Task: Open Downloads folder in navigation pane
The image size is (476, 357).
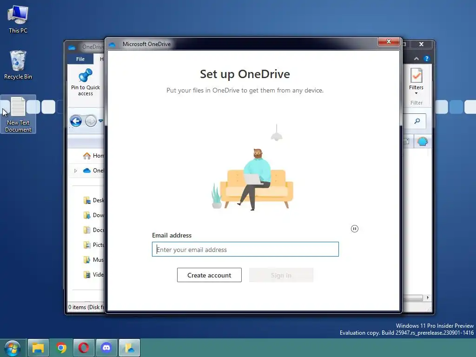Action: click(93, 215)
